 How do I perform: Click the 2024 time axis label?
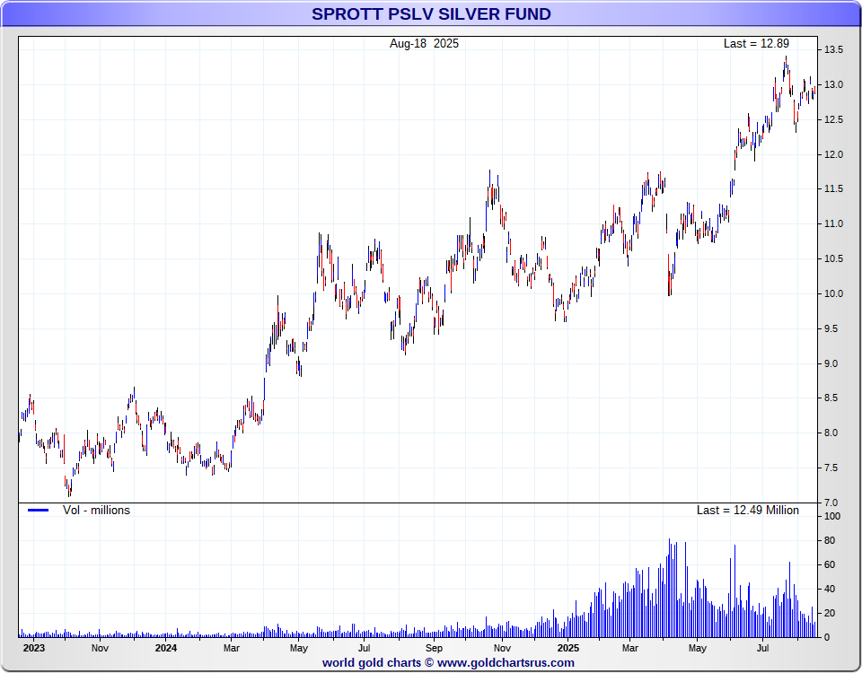point(165,648)
